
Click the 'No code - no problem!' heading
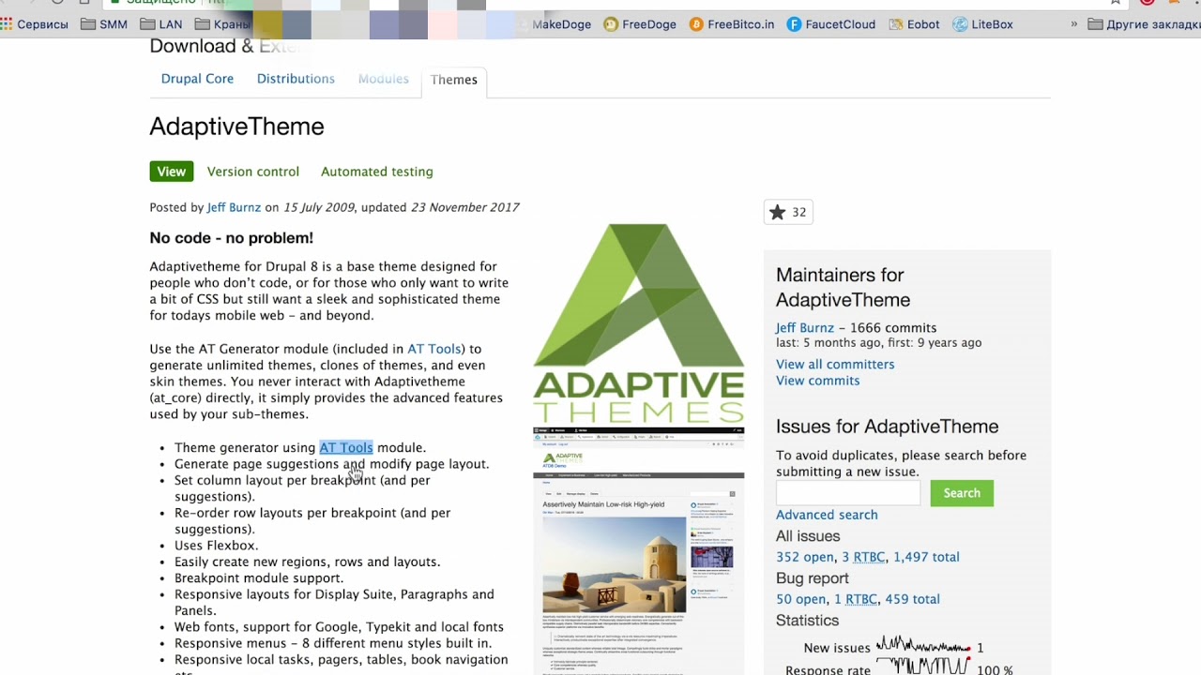click(x=231, y=238)
